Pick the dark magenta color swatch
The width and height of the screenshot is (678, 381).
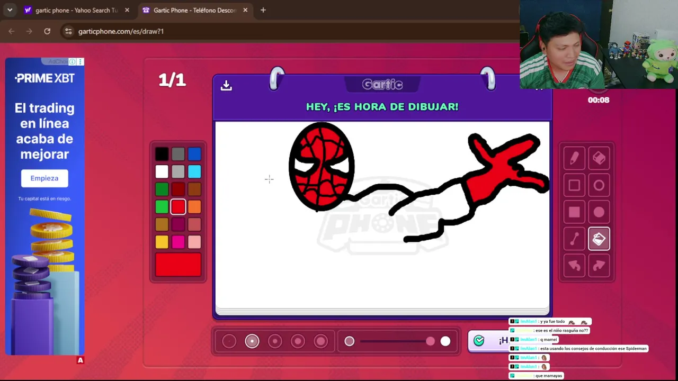(178, 224)
